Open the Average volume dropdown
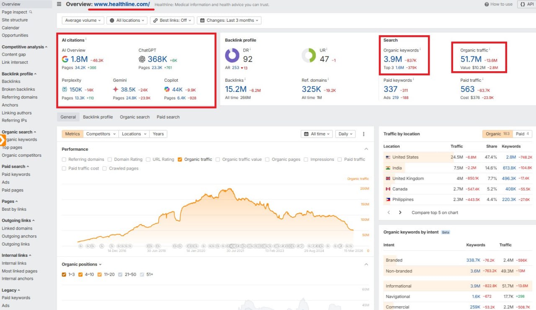The image size is (536, 310). pyautogui.click(x=83, y=20)
